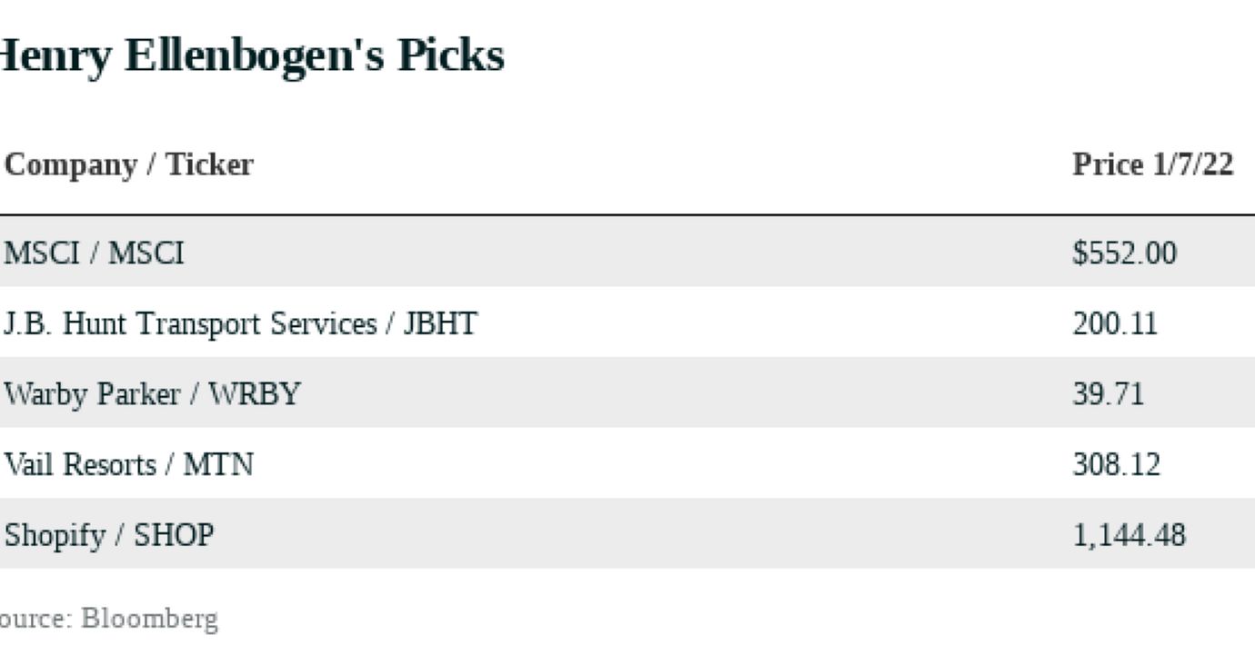
Task: Select the 308.12 price value
Action: point(1116,465)
